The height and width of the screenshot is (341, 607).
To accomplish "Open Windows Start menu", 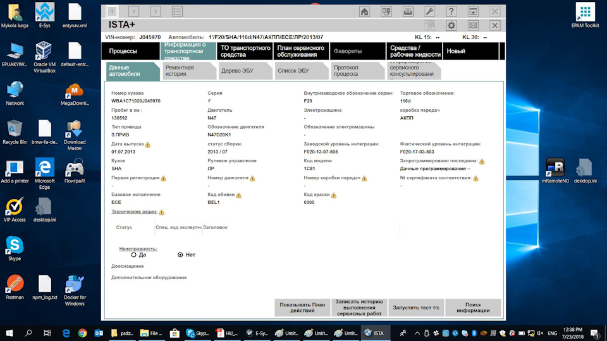I will point(9,333).
